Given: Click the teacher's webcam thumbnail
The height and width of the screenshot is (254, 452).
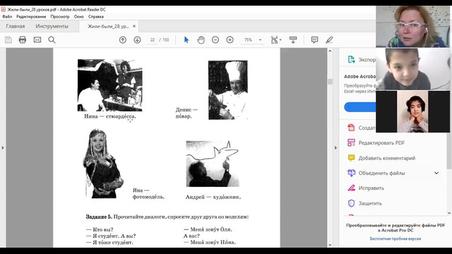Looking at the screenshot, I should click(x=412, y=27).
